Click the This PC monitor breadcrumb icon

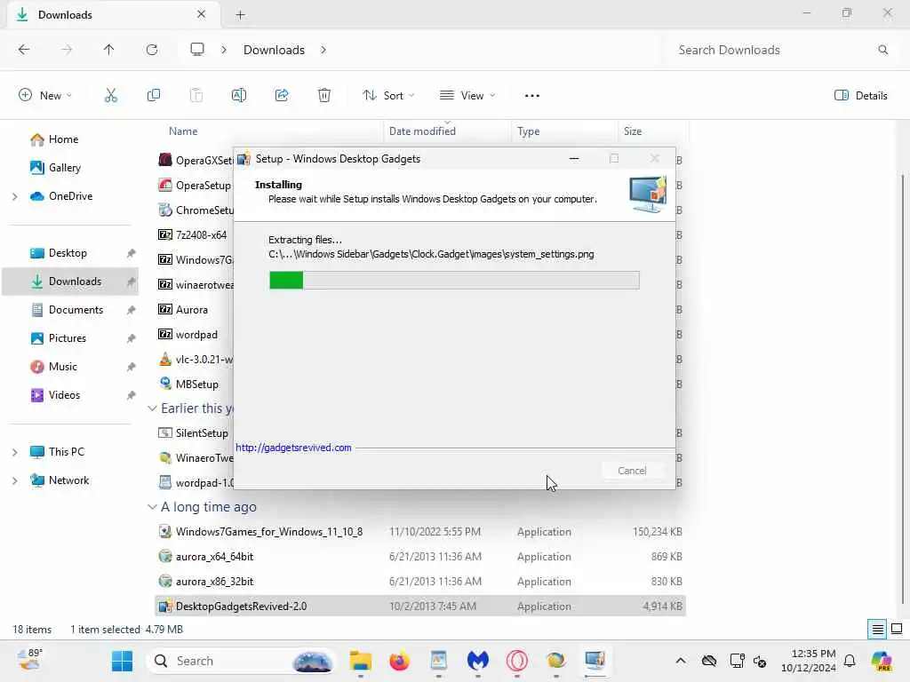pos(197,50)
